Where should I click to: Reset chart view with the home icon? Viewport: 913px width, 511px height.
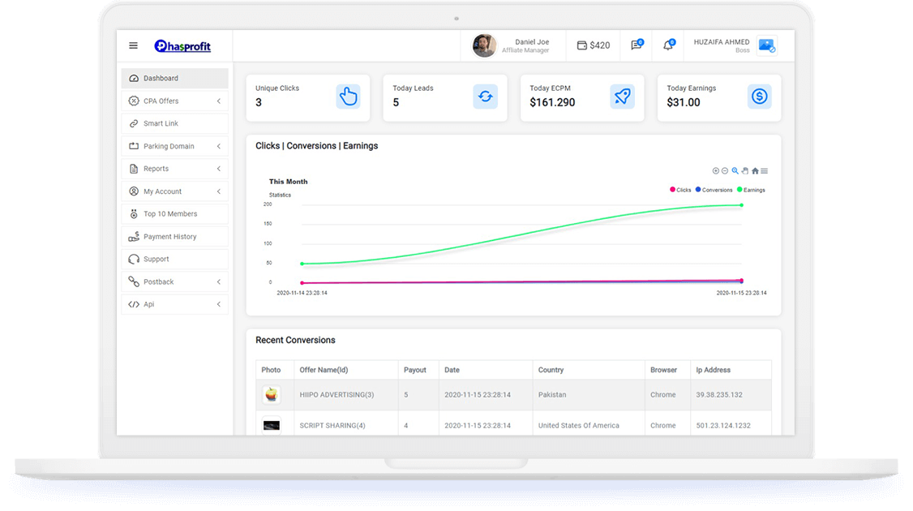click(x=756, y=170)
